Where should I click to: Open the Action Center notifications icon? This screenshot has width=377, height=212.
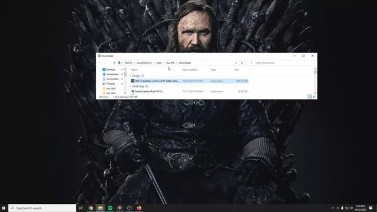pyautogui.click(x=371, y=208)
